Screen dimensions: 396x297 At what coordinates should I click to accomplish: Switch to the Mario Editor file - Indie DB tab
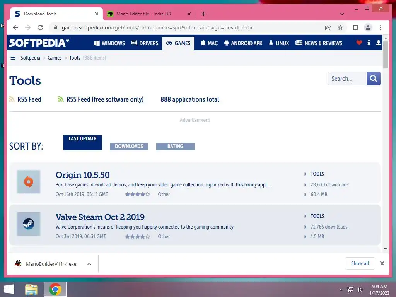[143, 14]
